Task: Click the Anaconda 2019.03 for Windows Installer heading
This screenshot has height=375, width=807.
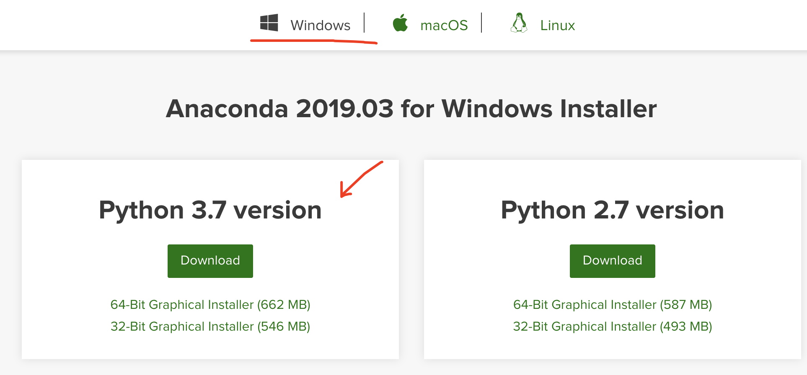Action: point(411,109)
